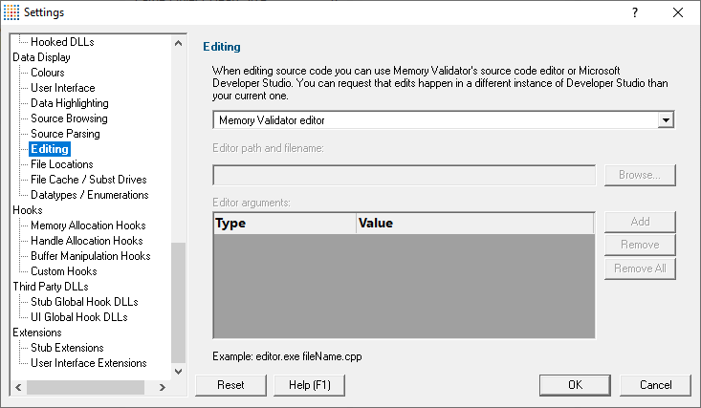This screenshot has height=408, width=701.
Task: Click the tree scroll up arrow
Action: click(179, 43)
